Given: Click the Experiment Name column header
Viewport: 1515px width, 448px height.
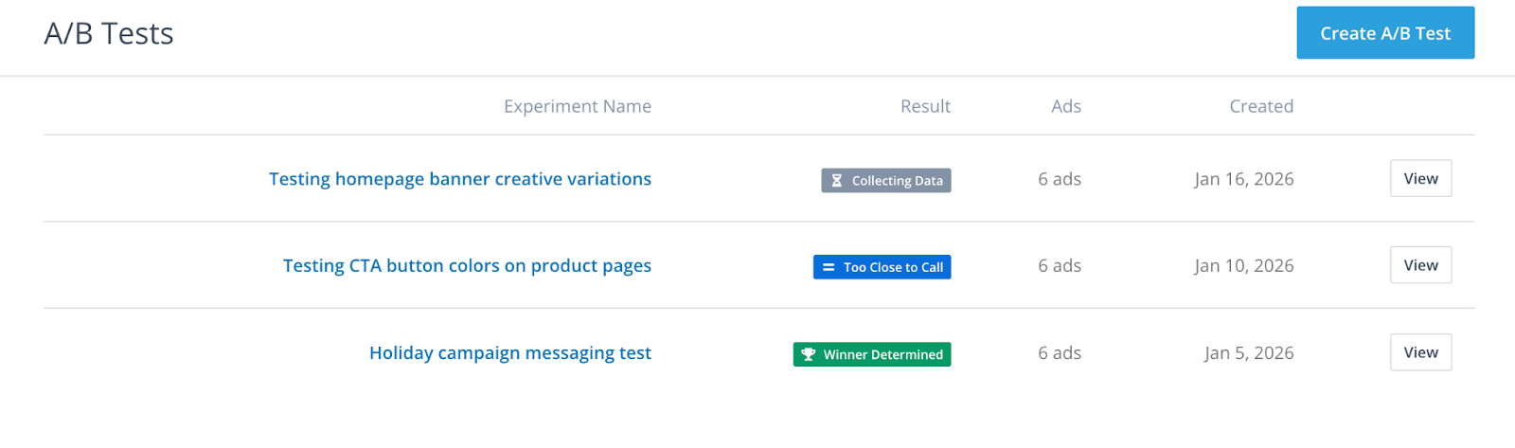Looking at the screenshot, I should click(x=577, y=106).
